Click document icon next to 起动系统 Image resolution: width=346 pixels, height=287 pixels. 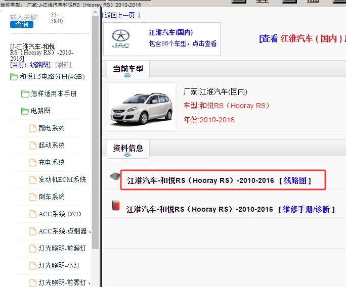[33, 146]
